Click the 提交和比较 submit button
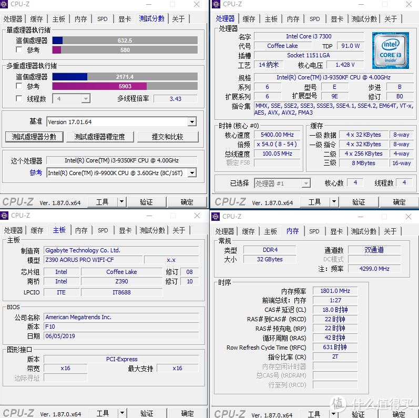Viewport: 419px width, 418px height. coord(168,137)
